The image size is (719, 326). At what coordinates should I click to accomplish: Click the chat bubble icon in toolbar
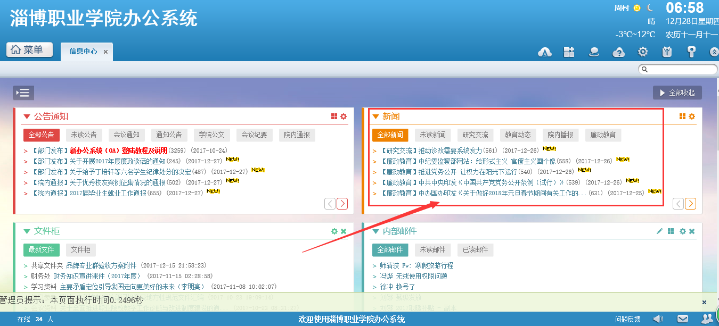tap(594, 52)
